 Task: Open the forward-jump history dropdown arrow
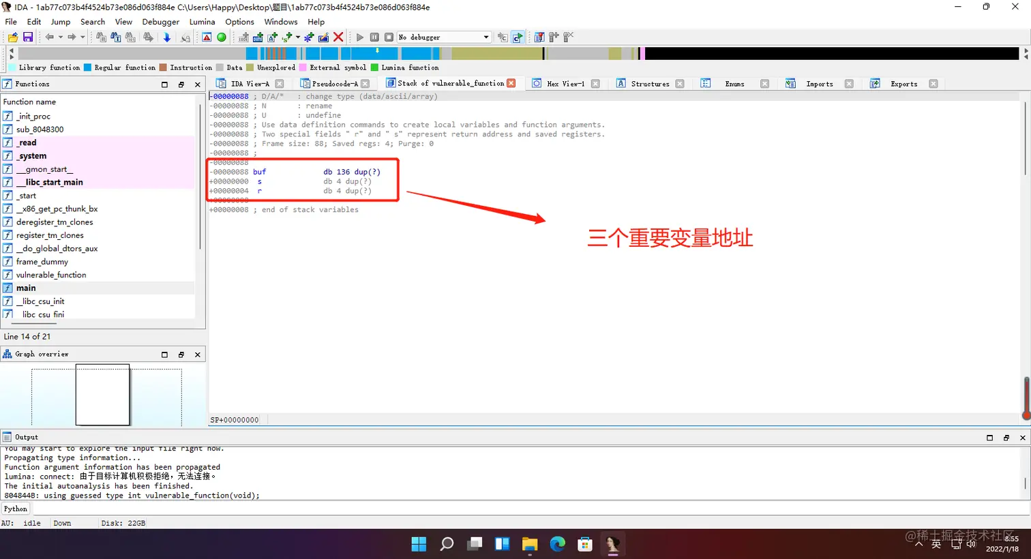coord(83,37)
